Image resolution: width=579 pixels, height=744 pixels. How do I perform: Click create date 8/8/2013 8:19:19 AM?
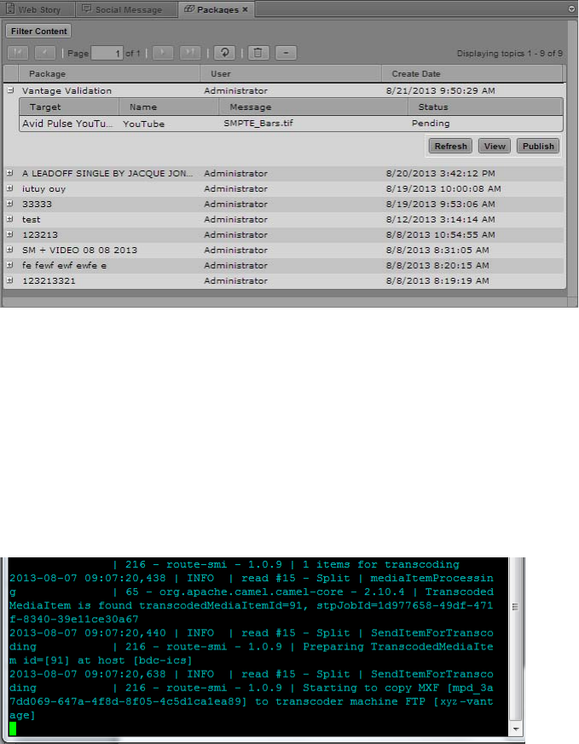[x=437, y=281]
